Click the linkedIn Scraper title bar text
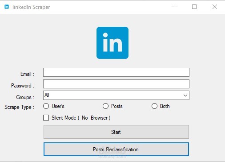Image resolution: width=225 pixels, height=162 pixels. tap(31, 7)
